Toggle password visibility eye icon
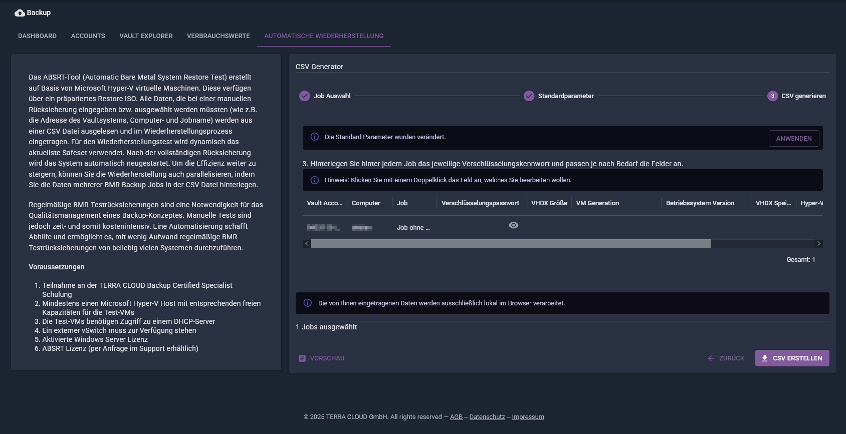This screenshot has width=846, height=434. click(514, 225)
